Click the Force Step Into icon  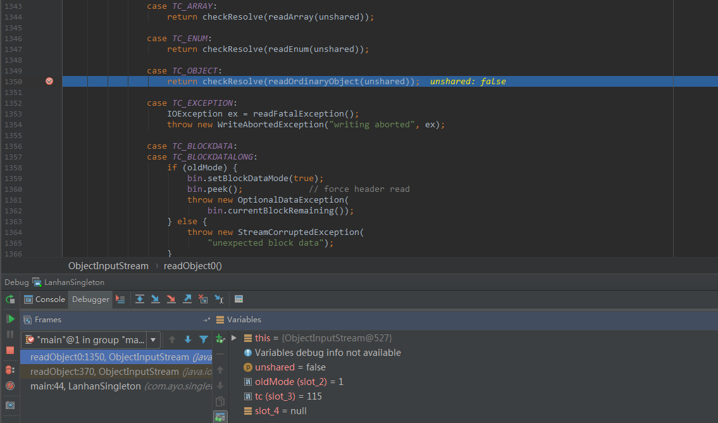(x=171, y=300)
